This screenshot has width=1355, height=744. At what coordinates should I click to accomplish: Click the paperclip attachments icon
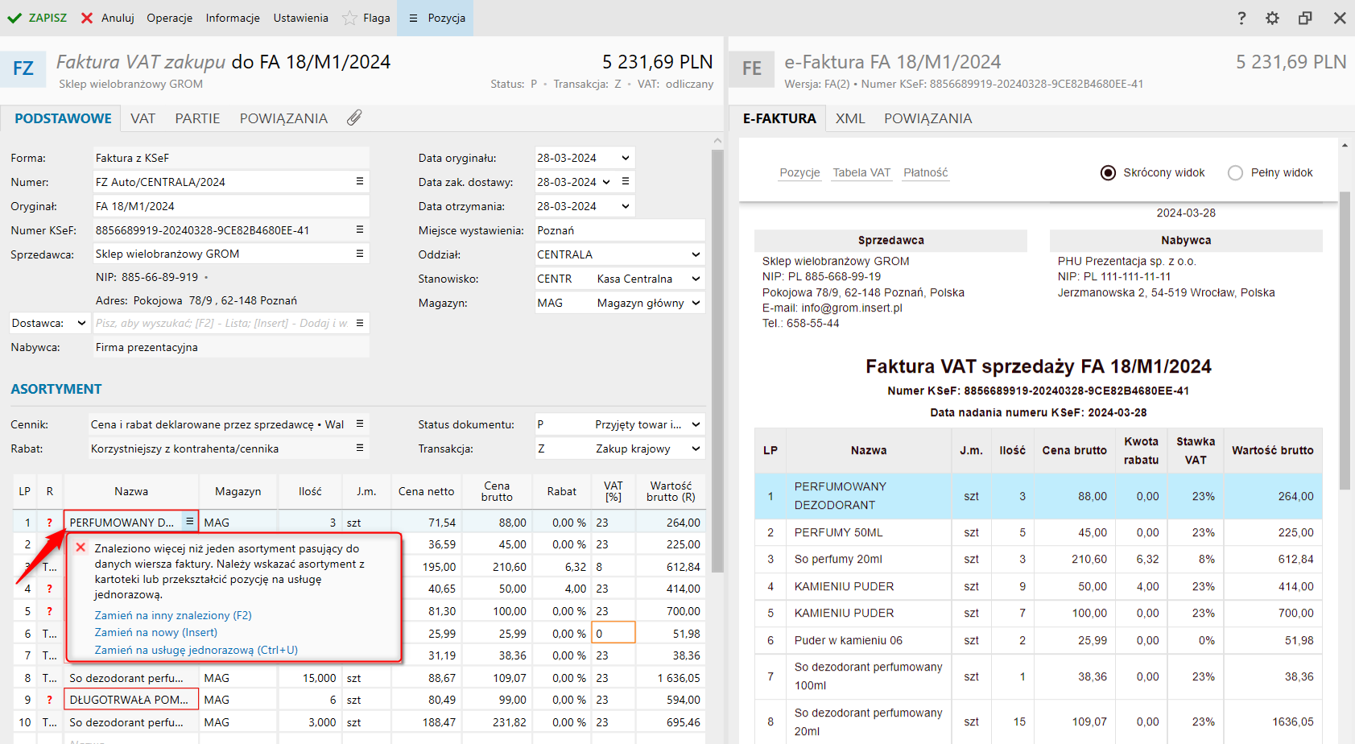coord(354,118)
